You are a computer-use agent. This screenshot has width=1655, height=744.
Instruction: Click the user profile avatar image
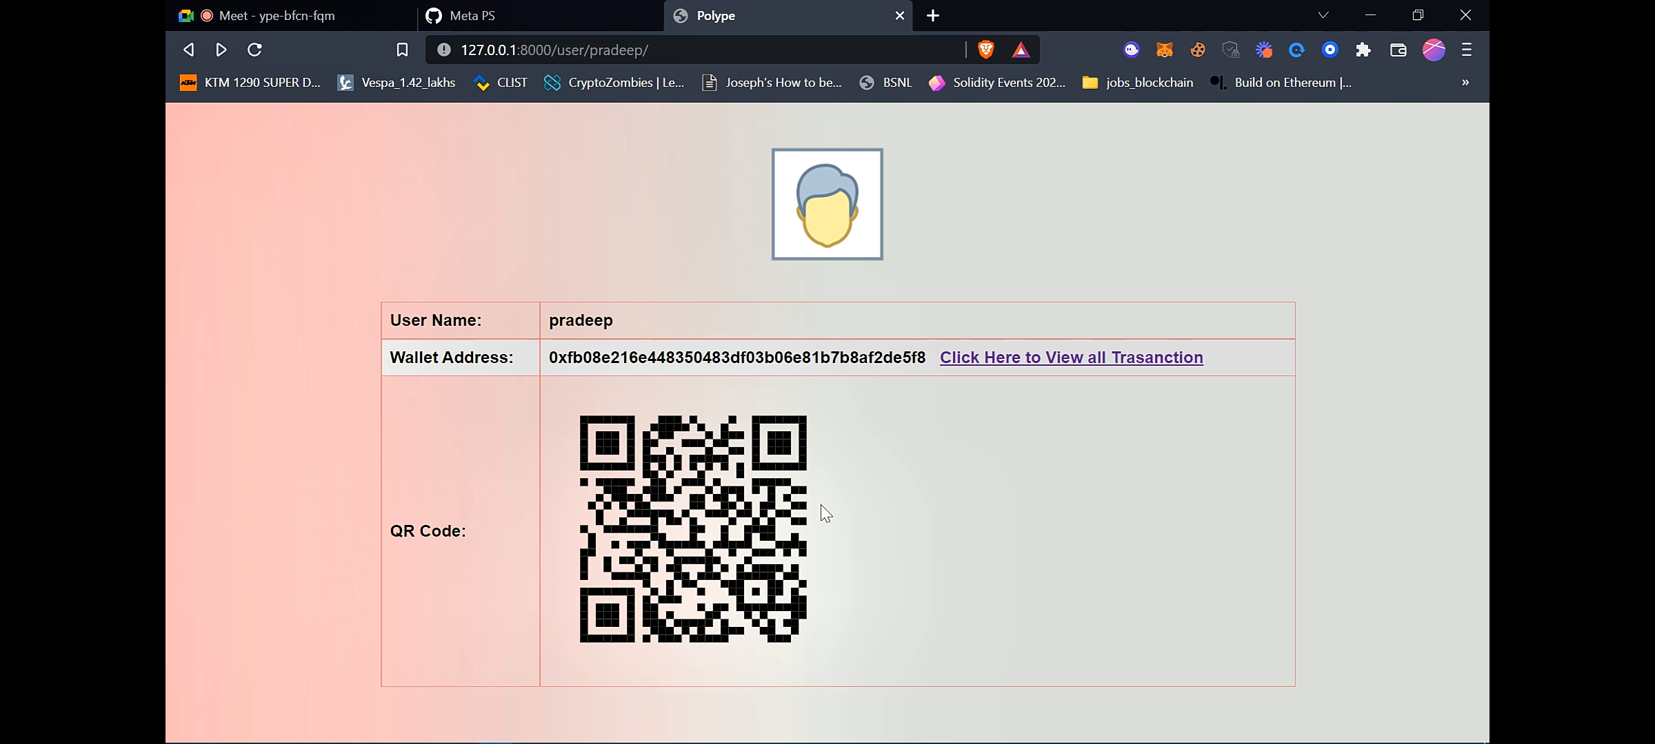tap(827, 205)
